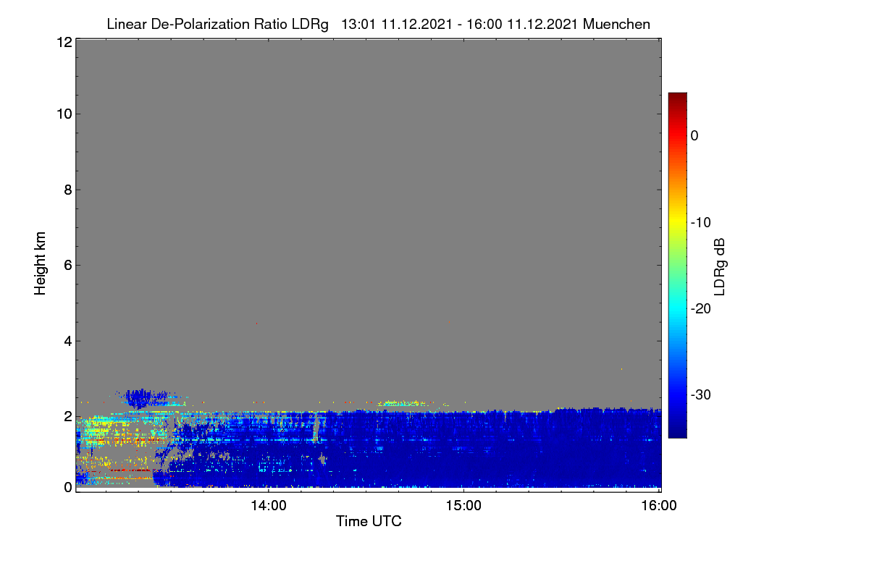The width and height of the screenshot is (869, 579).
Task: Click the height axis label '12'
Action: click(x=63, y=43)
